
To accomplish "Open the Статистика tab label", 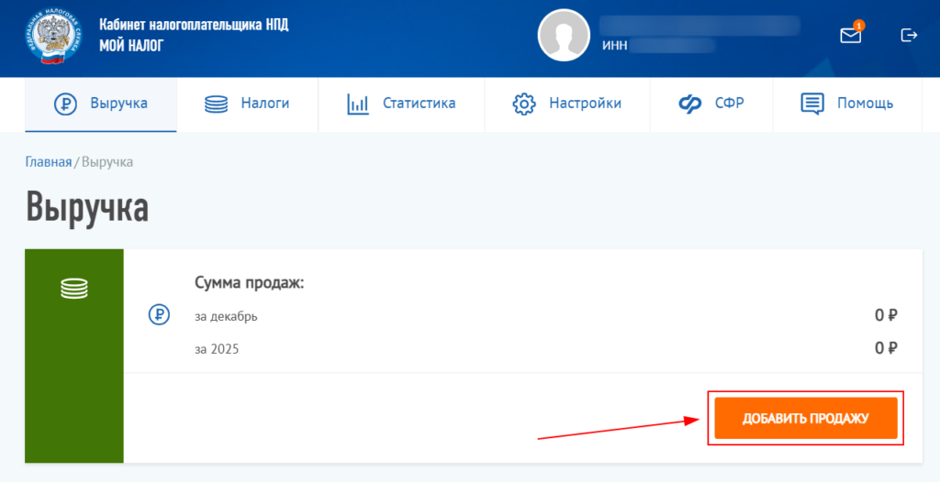I will coord(419,104).
